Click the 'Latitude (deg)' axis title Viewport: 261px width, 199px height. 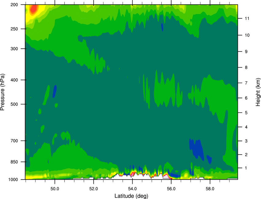(131, 196)
